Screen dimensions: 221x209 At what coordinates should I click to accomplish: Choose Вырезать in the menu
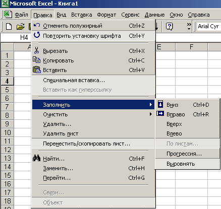(93, 51)
